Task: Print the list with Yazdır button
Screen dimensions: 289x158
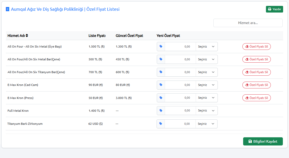Action: [274, 9]
